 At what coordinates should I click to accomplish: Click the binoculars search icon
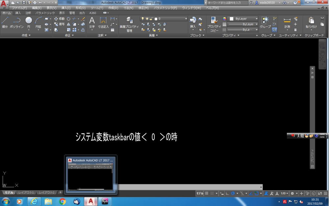point(251,3)
